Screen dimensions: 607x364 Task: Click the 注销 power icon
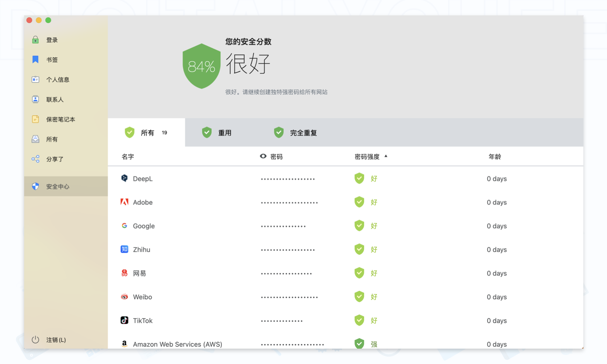tap(36, 339)
